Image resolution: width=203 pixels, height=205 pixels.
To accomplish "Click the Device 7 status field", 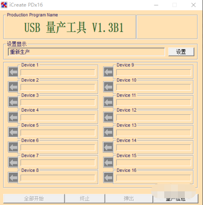I will coord(58,163).
